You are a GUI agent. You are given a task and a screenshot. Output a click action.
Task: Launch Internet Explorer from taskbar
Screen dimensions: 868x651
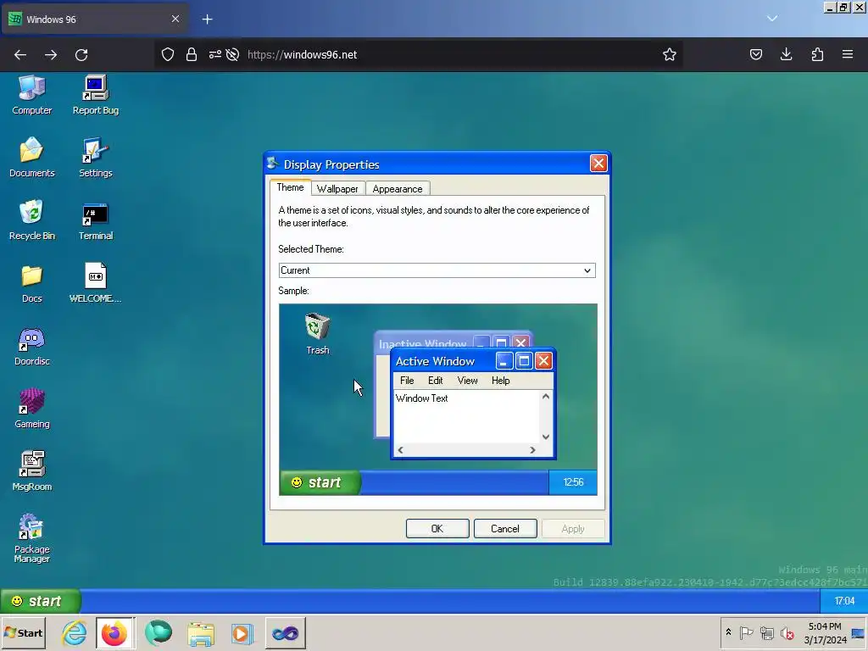75,632
